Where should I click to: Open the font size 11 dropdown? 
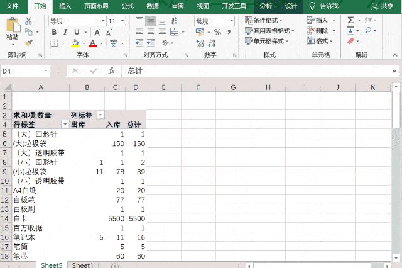click(x=122, y=21)
